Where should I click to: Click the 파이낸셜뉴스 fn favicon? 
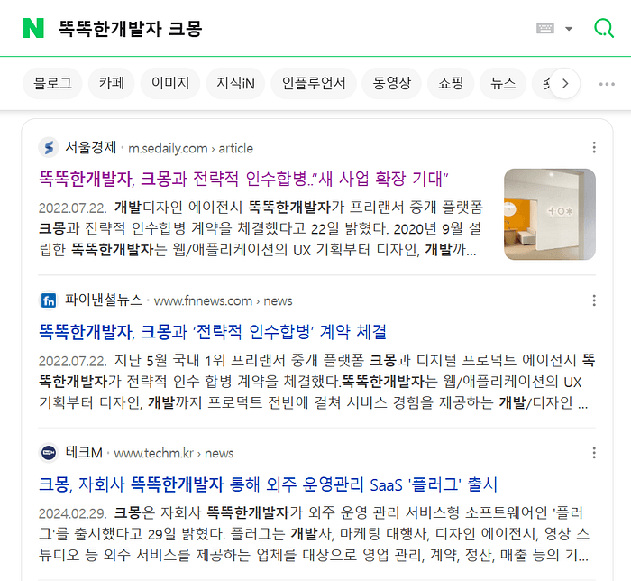[49, 300]
